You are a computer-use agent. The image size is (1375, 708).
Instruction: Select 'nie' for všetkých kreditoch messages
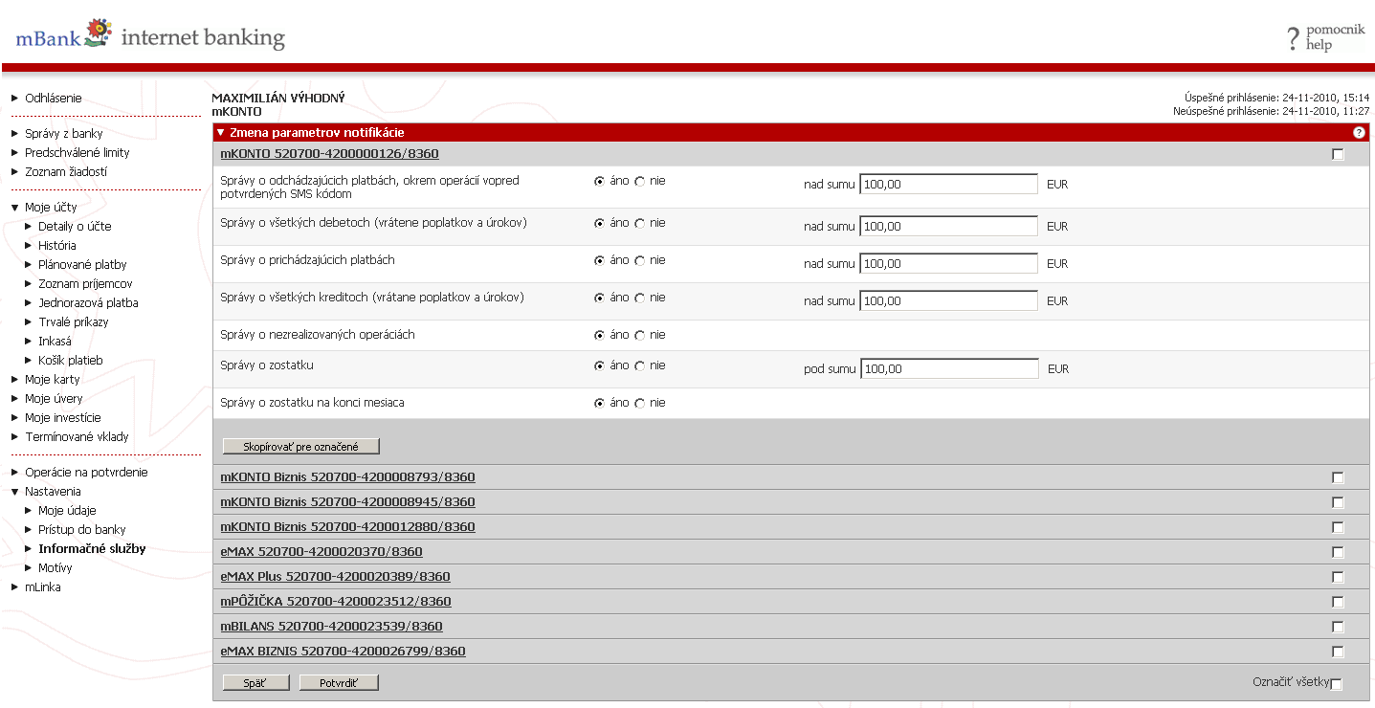coord(639,298)
